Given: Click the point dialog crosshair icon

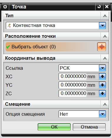Looking at the screenshot, I should (102, 47).
